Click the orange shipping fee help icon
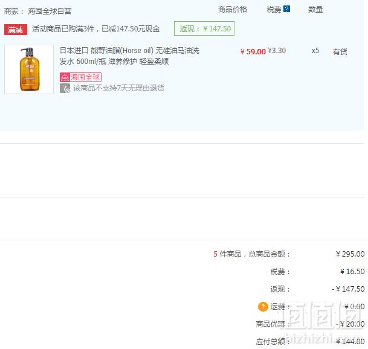This screenshot has width=368, height=349. (263, 307)
